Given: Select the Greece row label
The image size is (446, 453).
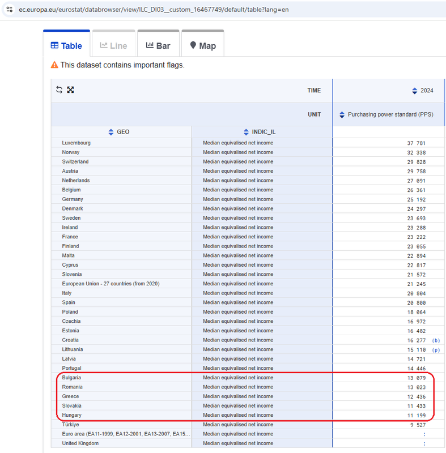Looking at the screenshot, I should tap(70, 396).
